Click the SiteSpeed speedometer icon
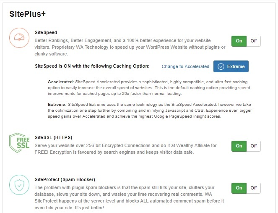The width and height of the screenshot is (278, 213). [19, 38]
